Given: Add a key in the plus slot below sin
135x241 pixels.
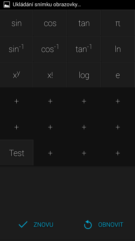Looking at the screenshot, I should (17, 101).
